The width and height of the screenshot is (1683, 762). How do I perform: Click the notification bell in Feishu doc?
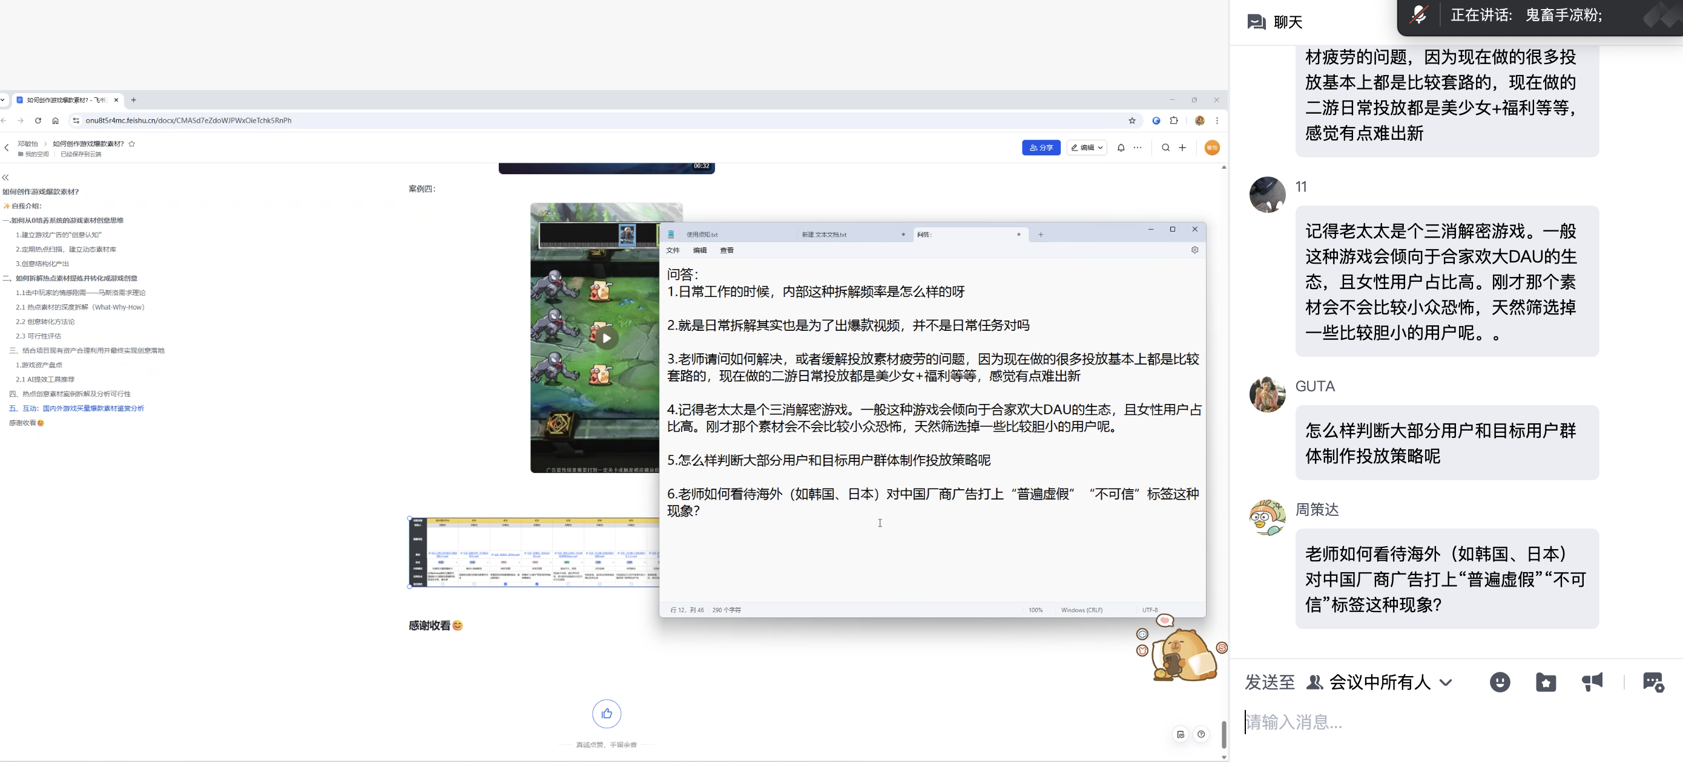(1121, 148)
